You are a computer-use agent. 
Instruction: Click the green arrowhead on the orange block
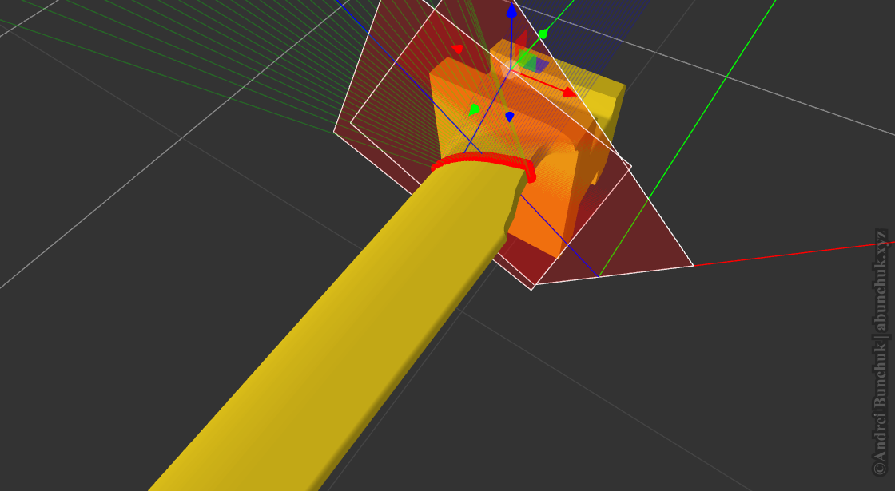(475, 109)
